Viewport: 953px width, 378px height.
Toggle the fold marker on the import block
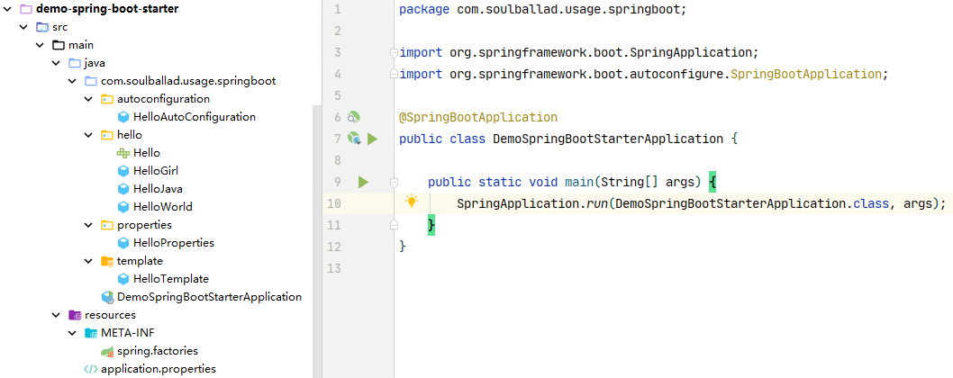tap(394, 53)
